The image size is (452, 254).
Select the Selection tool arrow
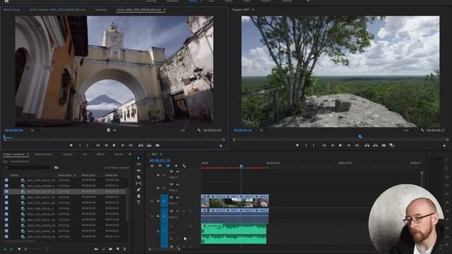click(x=138, y=158)
